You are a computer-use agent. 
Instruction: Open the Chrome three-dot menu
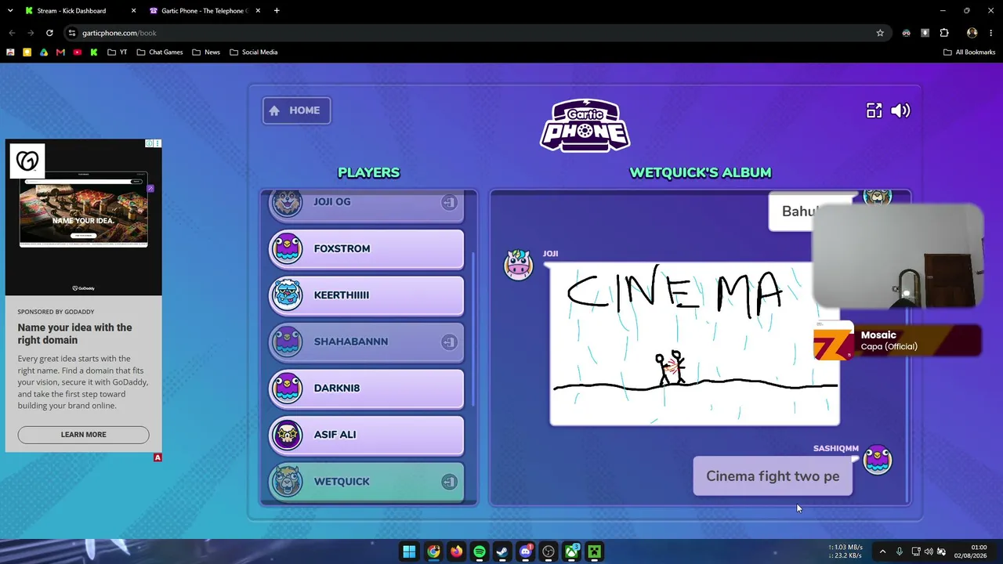[x=992, y=33]
